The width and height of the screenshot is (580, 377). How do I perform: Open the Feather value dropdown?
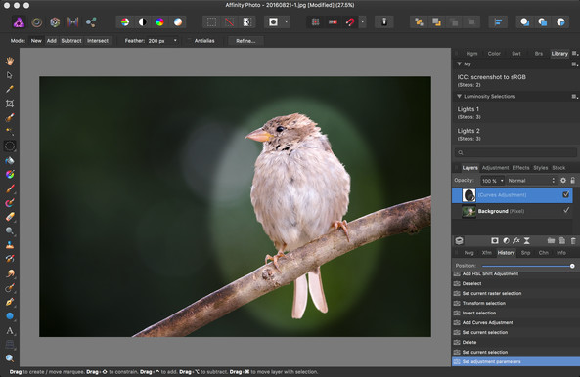[175, 41]
